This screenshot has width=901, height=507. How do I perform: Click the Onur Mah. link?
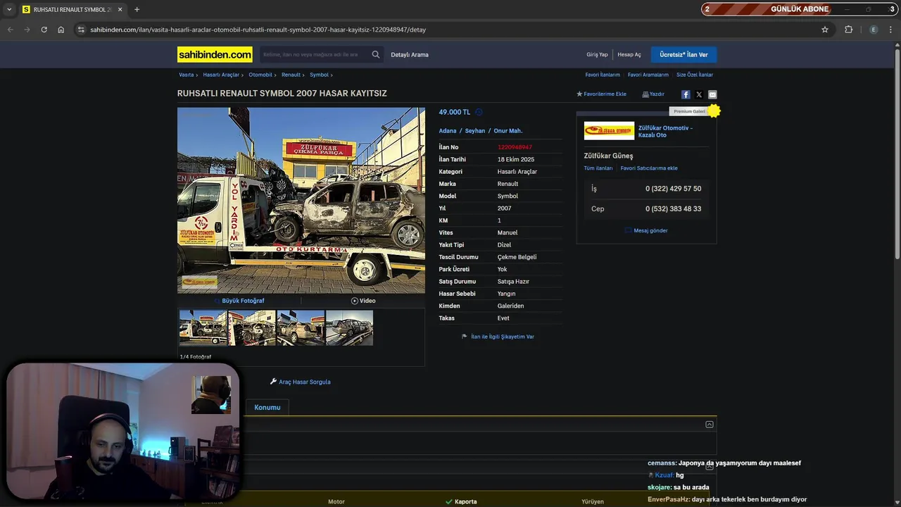pyautogui.click(x=508, y=131)
